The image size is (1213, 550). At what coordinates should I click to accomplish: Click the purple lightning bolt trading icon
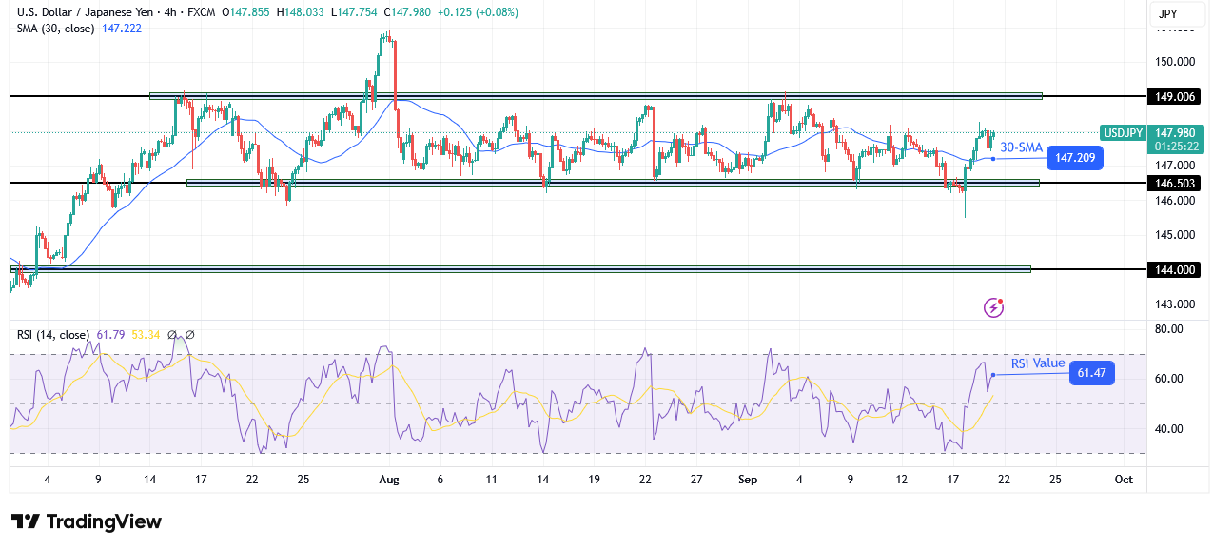coord(993,307)
